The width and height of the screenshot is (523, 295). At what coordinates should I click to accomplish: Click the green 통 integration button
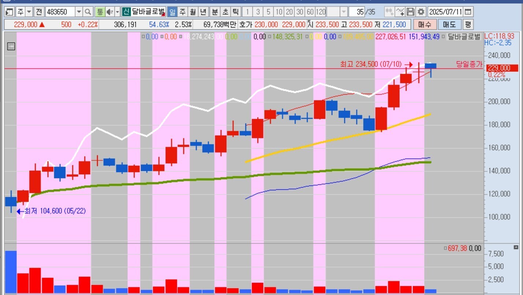(x=100, y=12)
